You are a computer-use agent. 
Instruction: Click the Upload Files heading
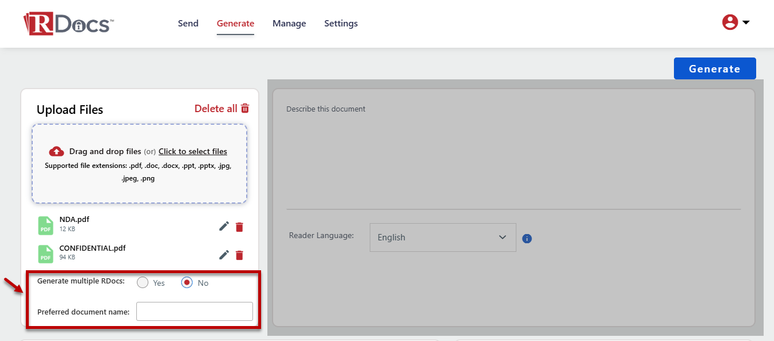click(70, 110)
